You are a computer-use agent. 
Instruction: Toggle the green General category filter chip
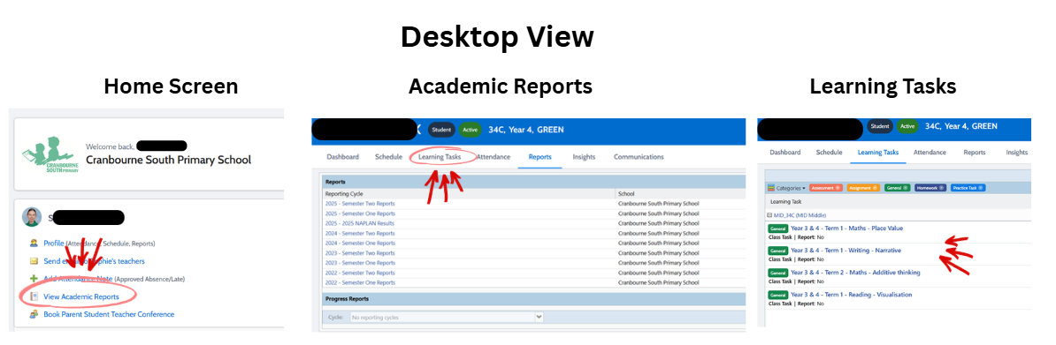[897, 188]
